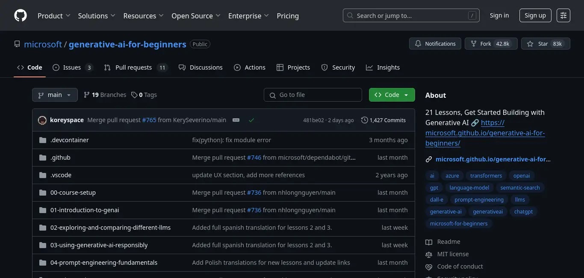Open the Security tab
This screenshot has height=278, width=584.
coord(338,67)
